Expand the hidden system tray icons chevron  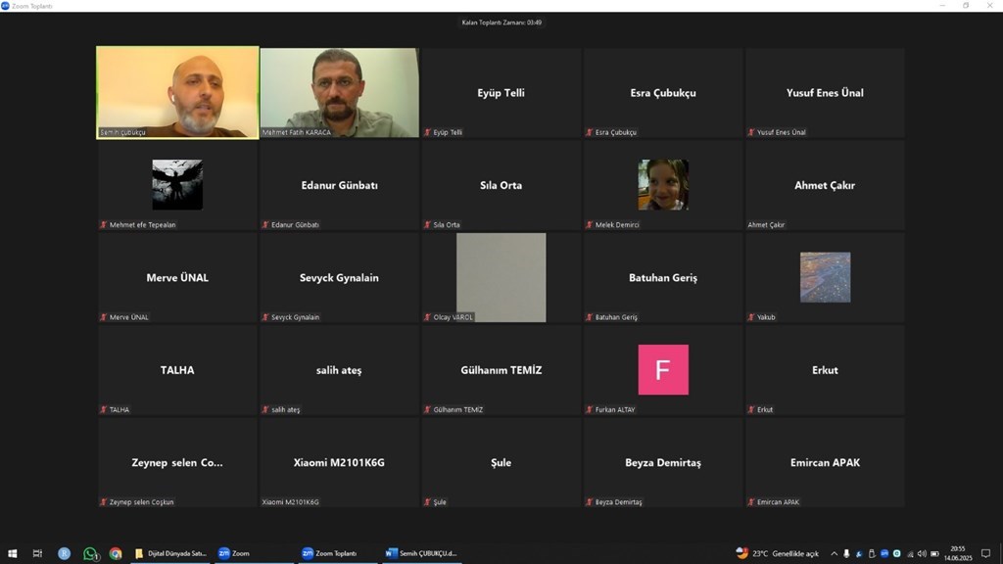pos(834,553)
